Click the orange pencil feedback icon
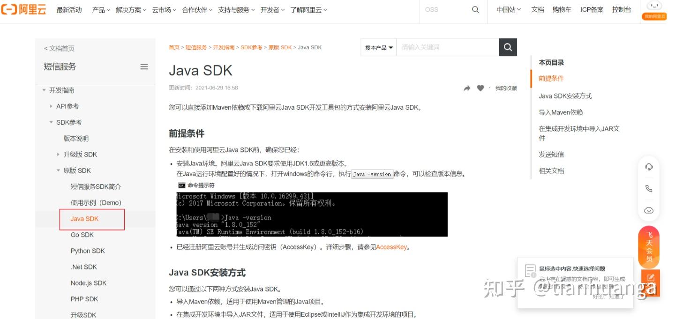The height and width of the screenshot is (319, 675). pos(650,278)
